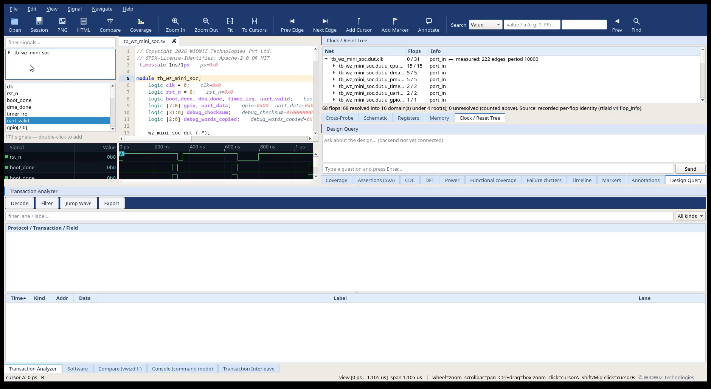The width and height of the screenshot is (711, 389).
Task: Expand the dut.u_pmu clock net row
Action: (334, 79)
